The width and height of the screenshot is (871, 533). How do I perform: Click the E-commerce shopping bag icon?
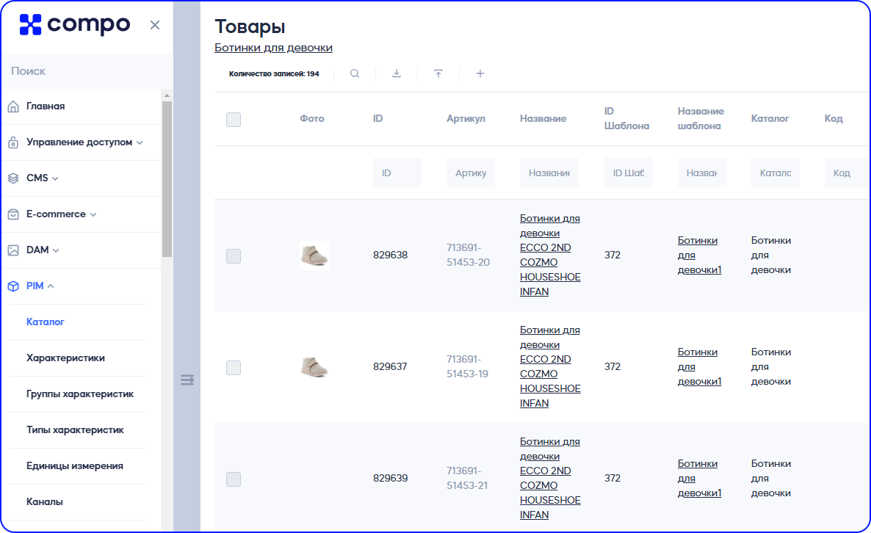[13, 214]
